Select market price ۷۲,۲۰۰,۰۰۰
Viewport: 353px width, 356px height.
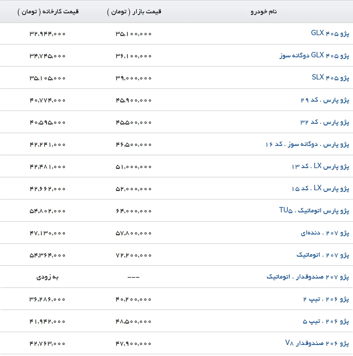pos(134,255)
